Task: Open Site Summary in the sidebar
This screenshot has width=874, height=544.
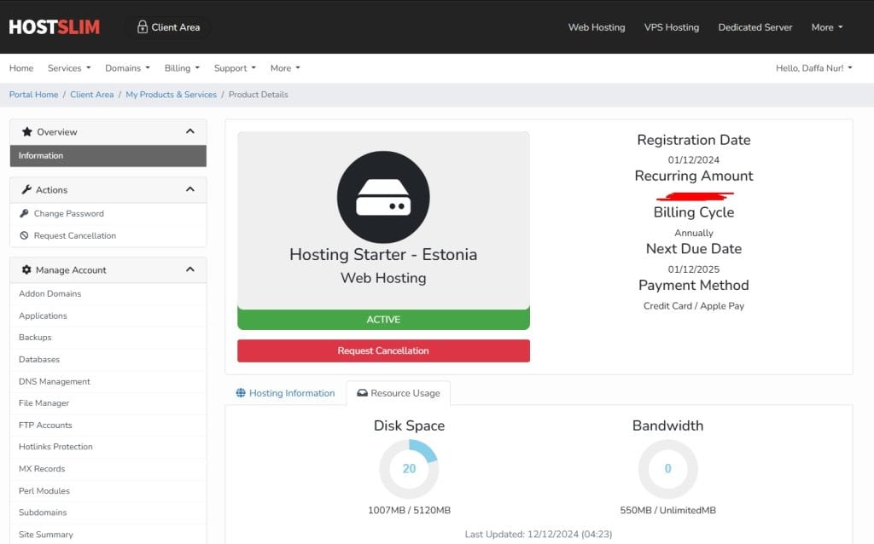Action: click(x=108, y=535)
